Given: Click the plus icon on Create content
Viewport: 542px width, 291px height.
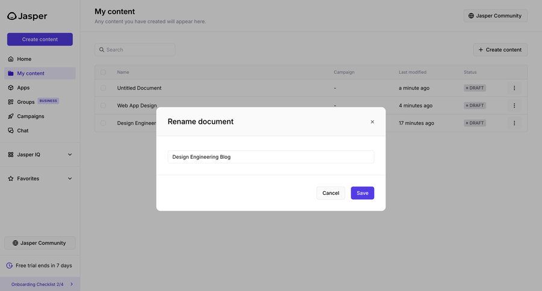Looking at the screenshot, I should click(481, 50).
